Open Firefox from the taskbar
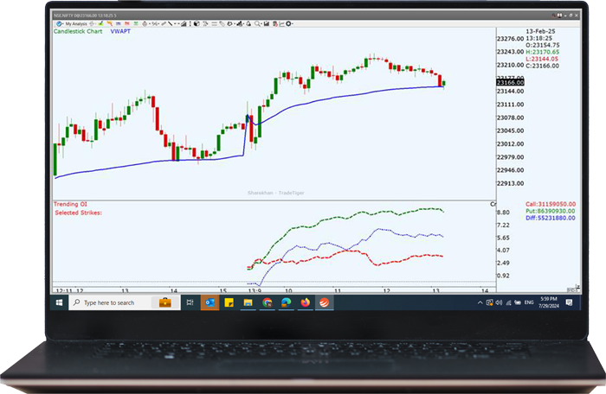Screen dimensions: 606x394 pos(306,303)
